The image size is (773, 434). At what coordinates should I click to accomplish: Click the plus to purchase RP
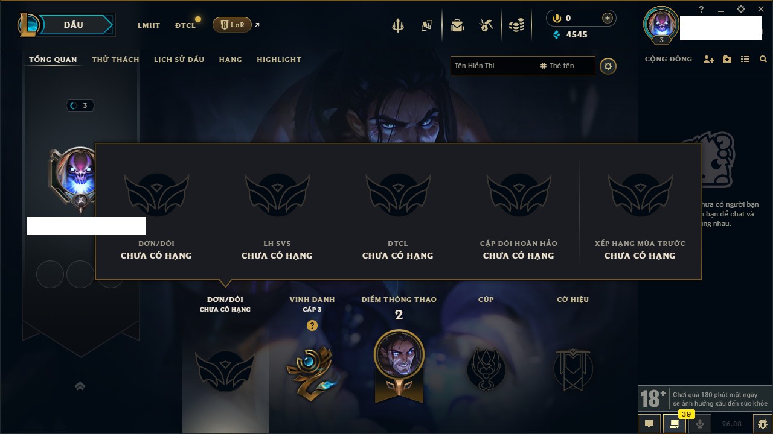(608, 18)
